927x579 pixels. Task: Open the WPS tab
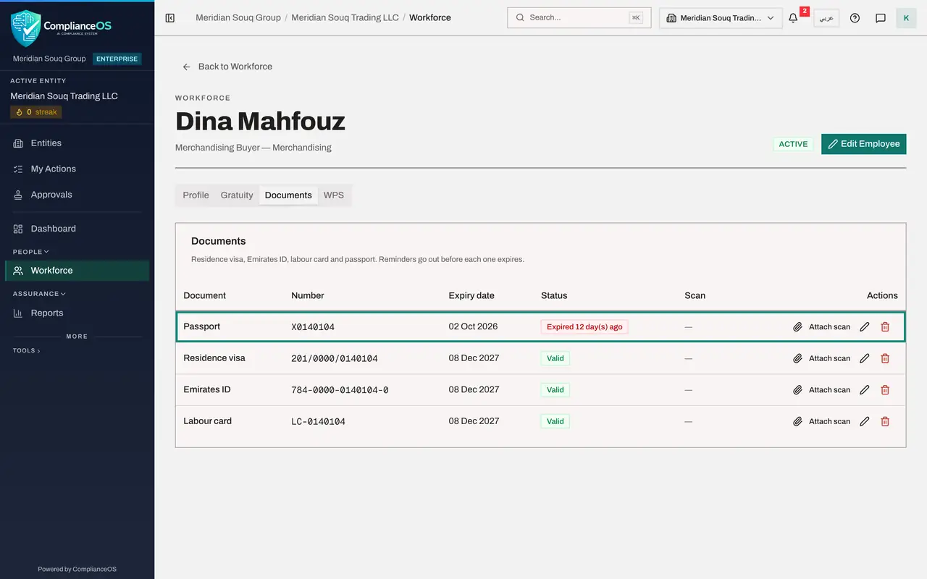(334, 195)
